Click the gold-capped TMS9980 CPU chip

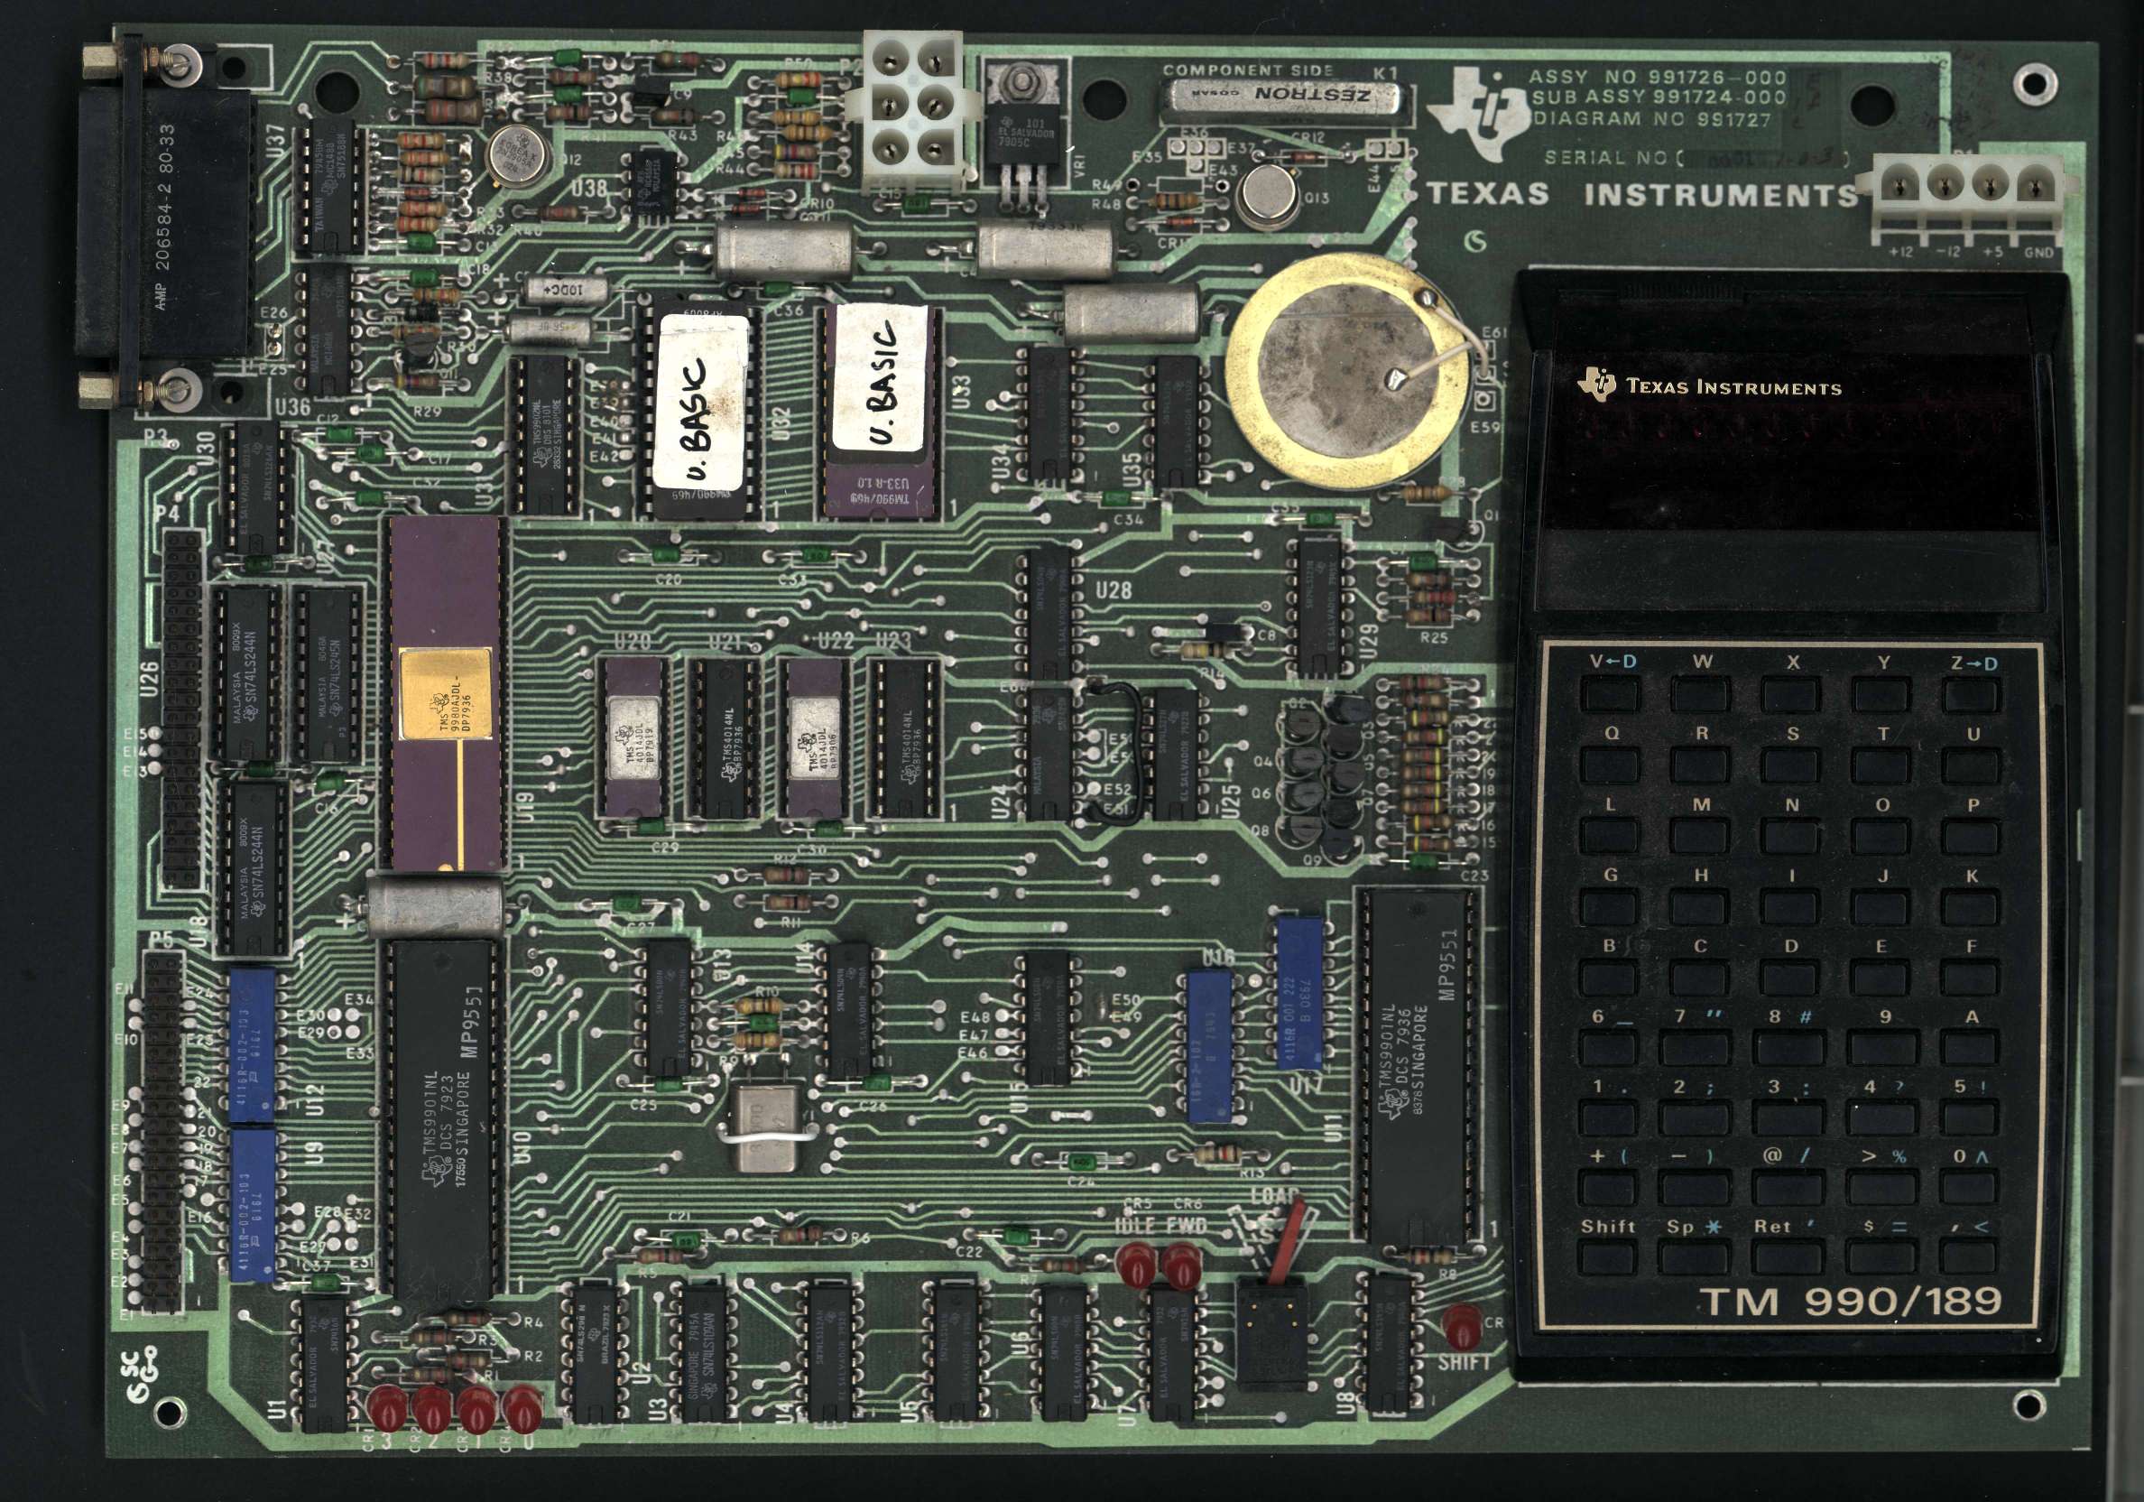(x=445, y=693)
